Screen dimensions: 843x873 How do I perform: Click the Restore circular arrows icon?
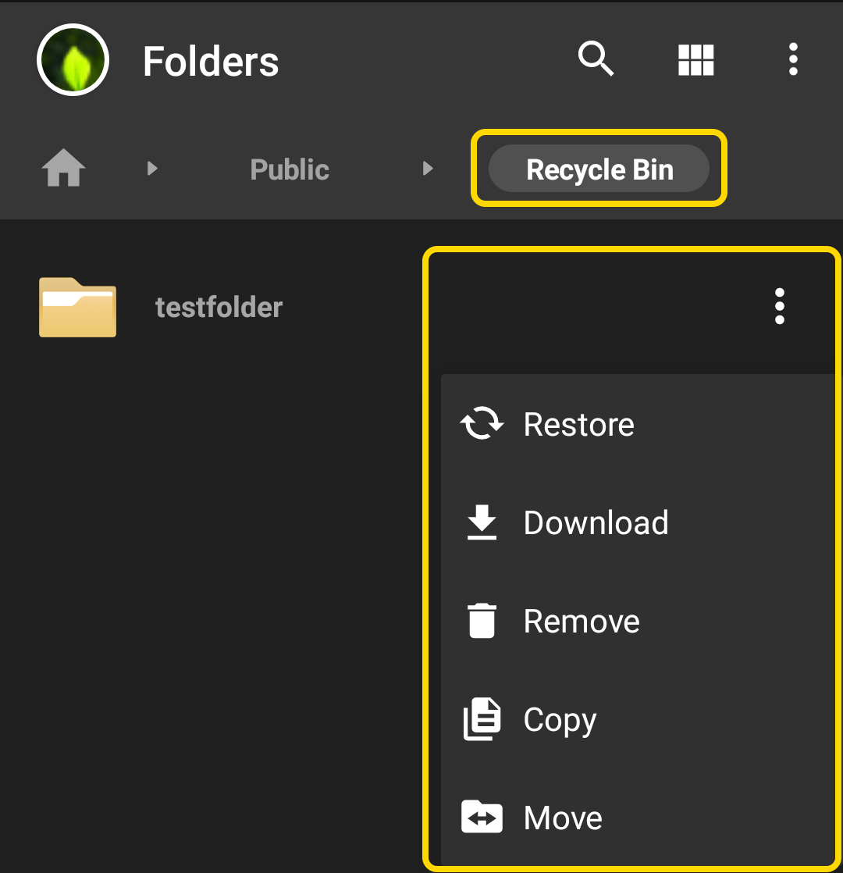point(482,424)
